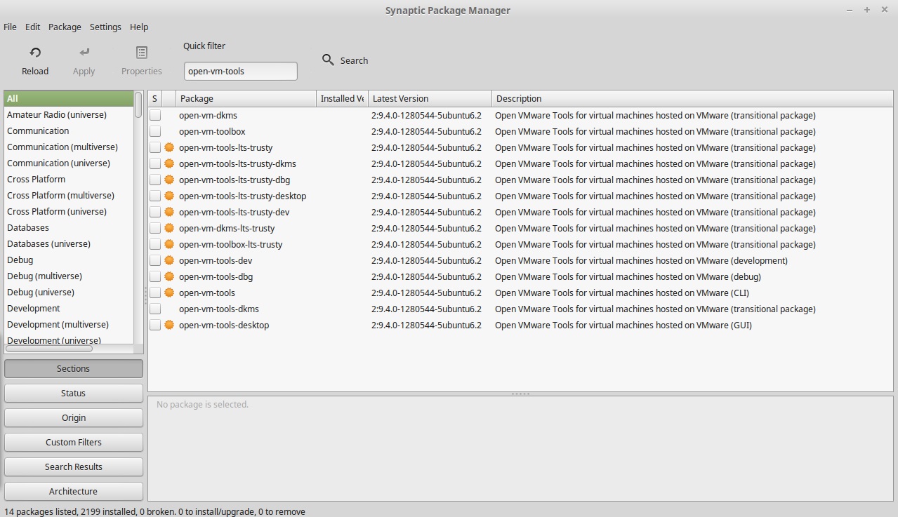The height and width of the screenshot is (517, 898).
Task: Switch to the Sections filter view
Action: coord(74,368)
